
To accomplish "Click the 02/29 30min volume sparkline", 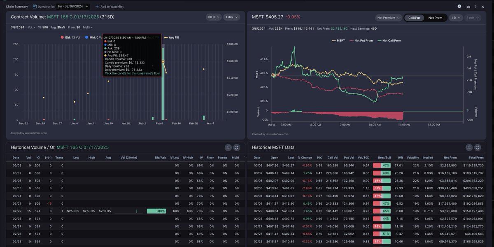I will [x=128, y=211].
